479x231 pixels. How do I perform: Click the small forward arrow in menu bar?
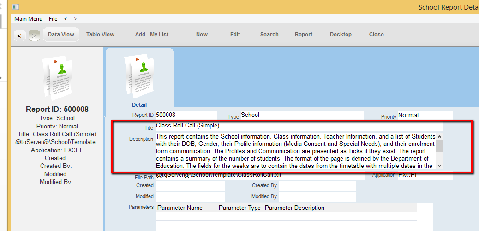click(x=75, y=19)
